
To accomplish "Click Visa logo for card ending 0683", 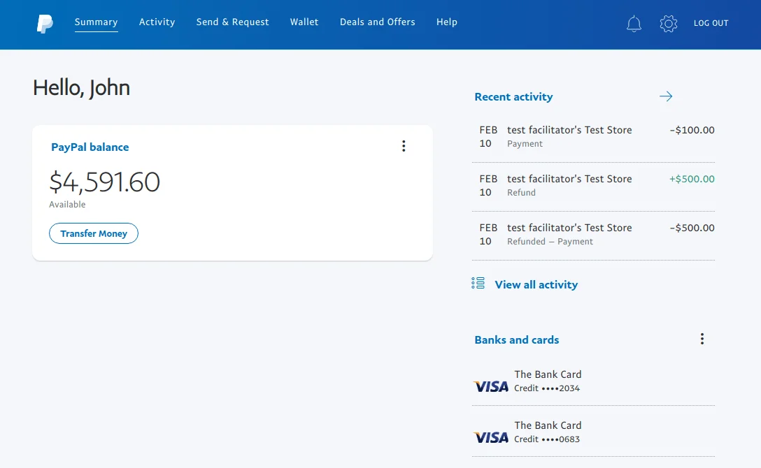I will tap(491, 437).
